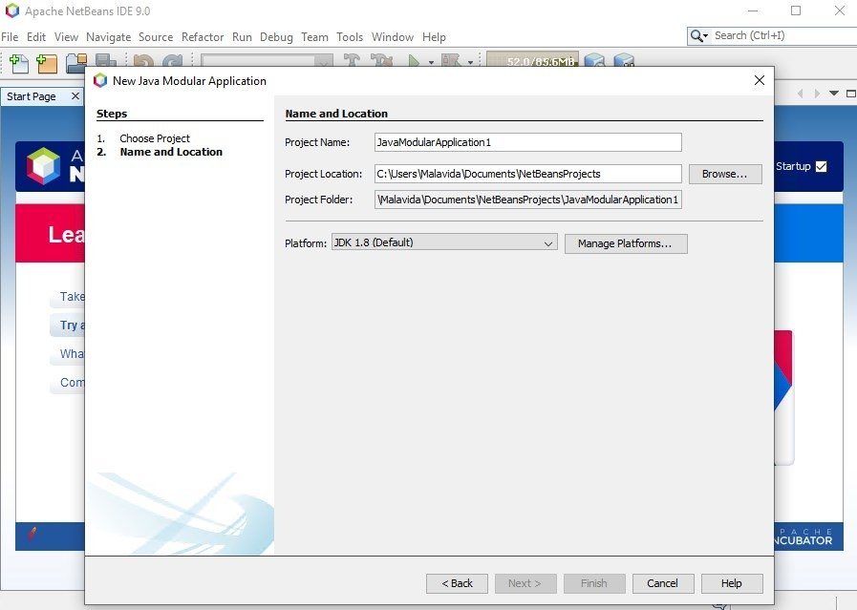Switch to the Start Page tab

click(32, 96)
